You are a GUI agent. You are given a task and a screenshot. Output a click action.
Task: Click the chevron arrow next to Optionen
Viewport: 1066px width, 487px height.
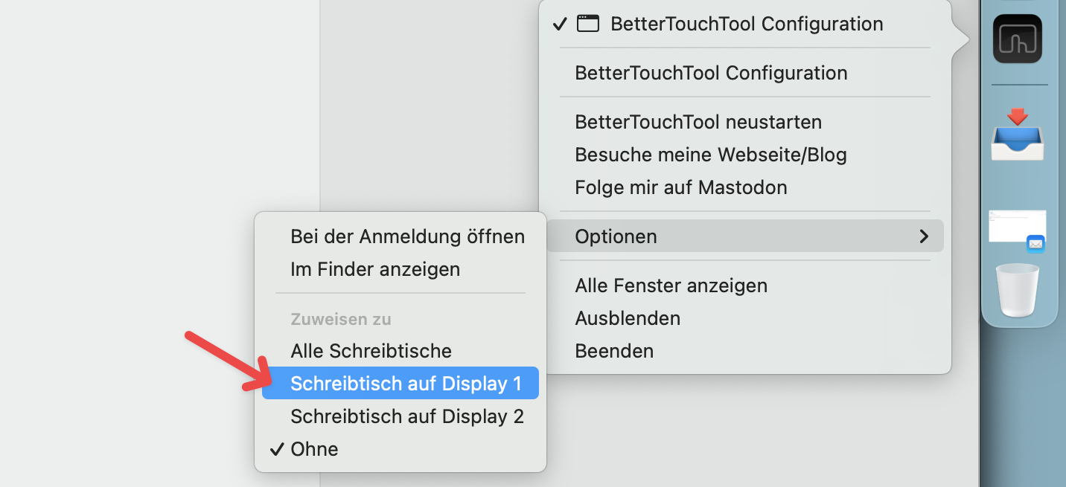pos(924,236)
